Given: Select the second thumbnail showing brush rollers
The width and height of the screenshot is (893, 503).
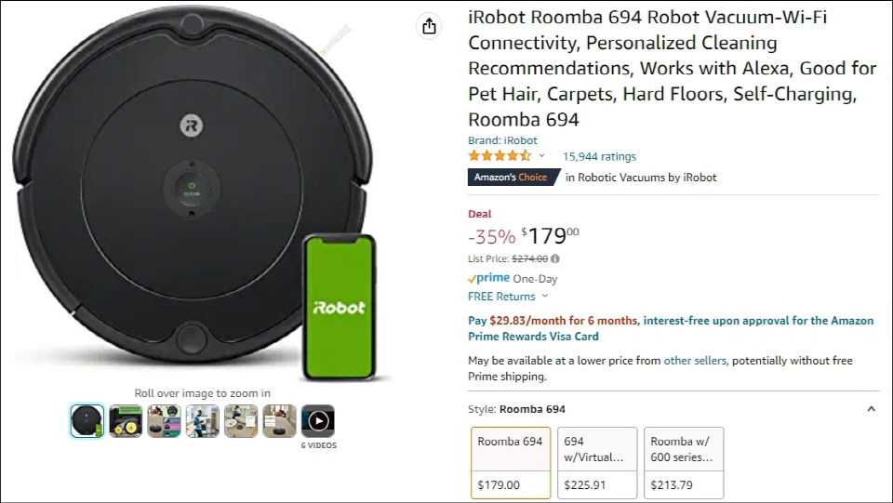Looking at the screenshot, I should click(x=126, y=421).
